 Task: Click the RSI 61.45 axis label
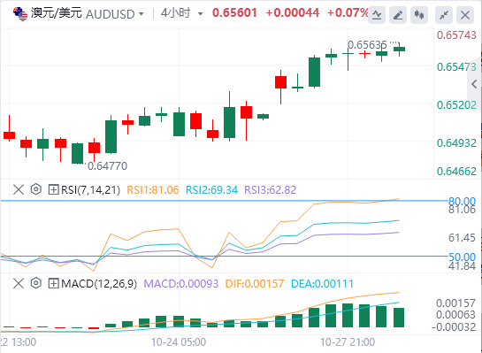coord(462,238)
